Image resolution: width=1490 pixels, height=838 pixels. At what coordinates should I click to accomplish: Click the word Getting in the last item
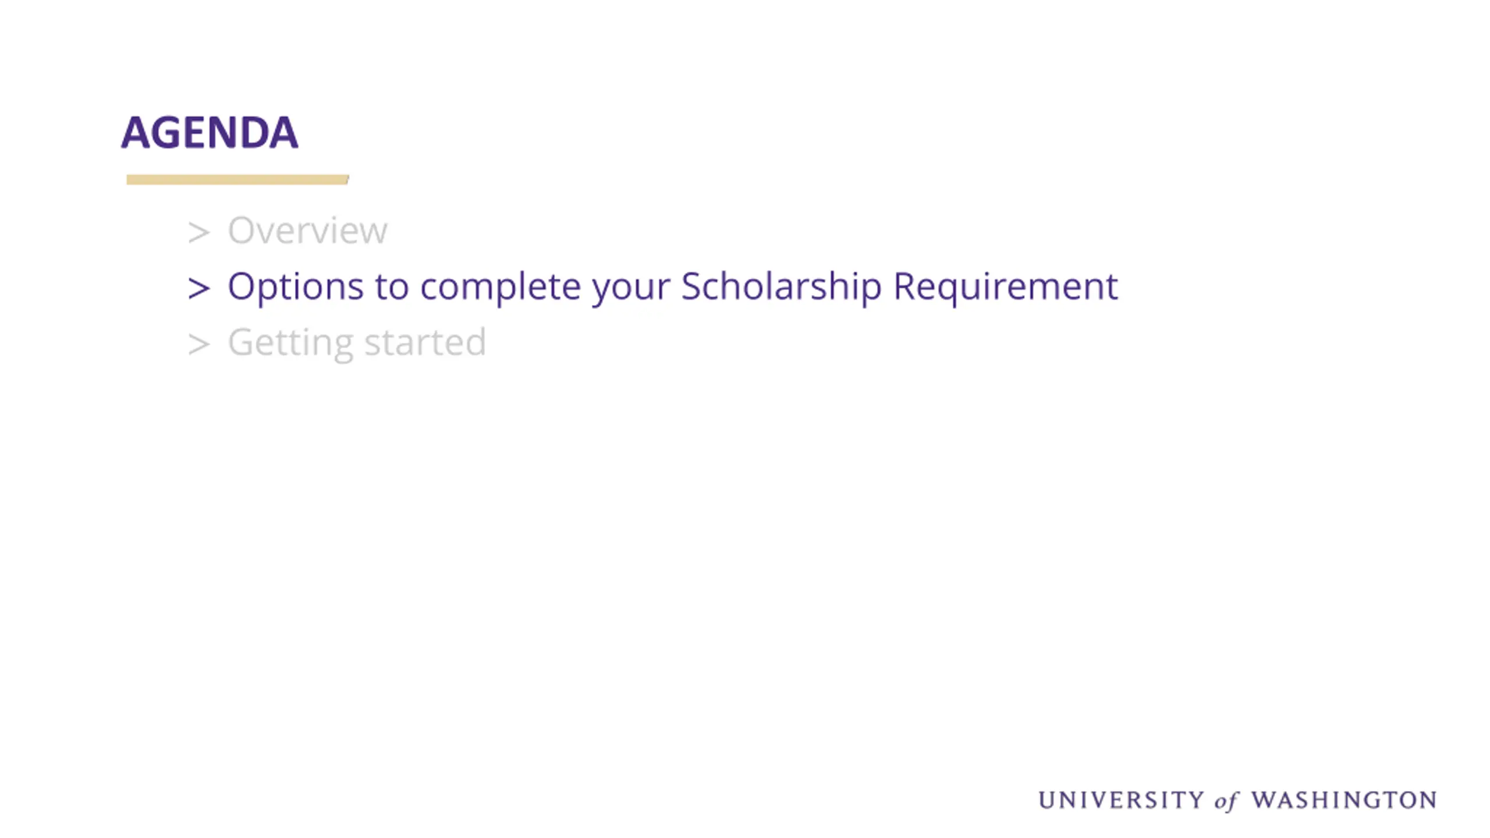click(290, 343)
